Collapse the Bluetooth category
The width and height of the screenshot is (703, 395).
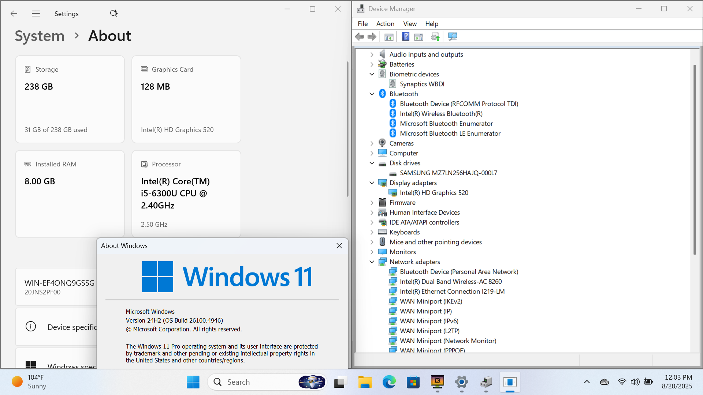(372, 94)
